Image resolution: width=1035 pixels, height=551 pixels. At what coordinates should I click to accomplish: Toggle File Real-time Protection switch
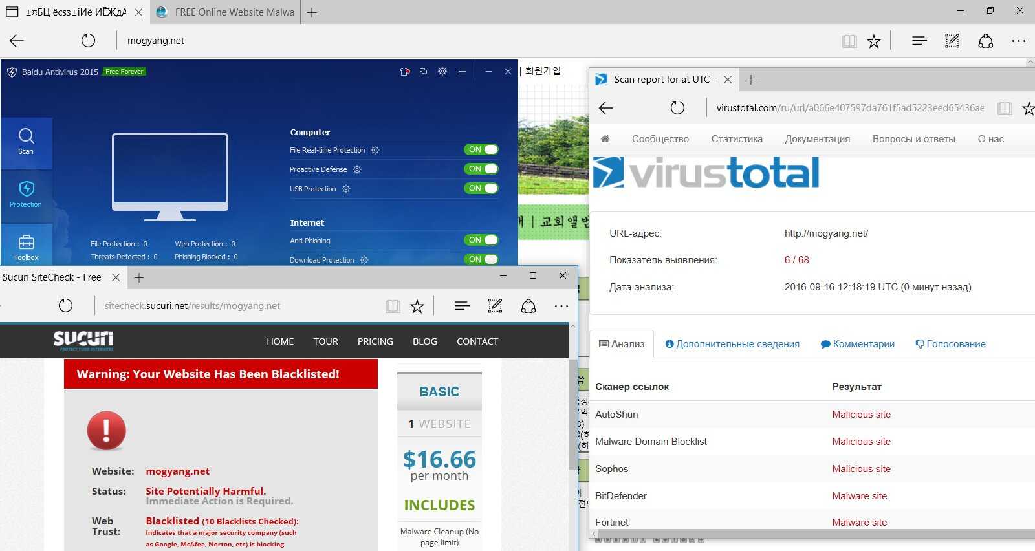tap(481, 149)
